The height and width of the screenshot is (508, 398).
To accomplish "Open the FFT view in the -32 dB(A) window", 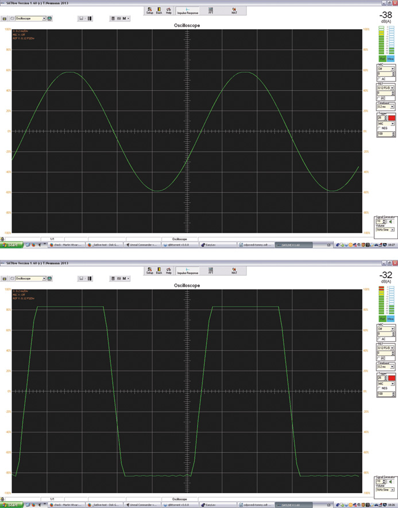I will tap(211, 271).
